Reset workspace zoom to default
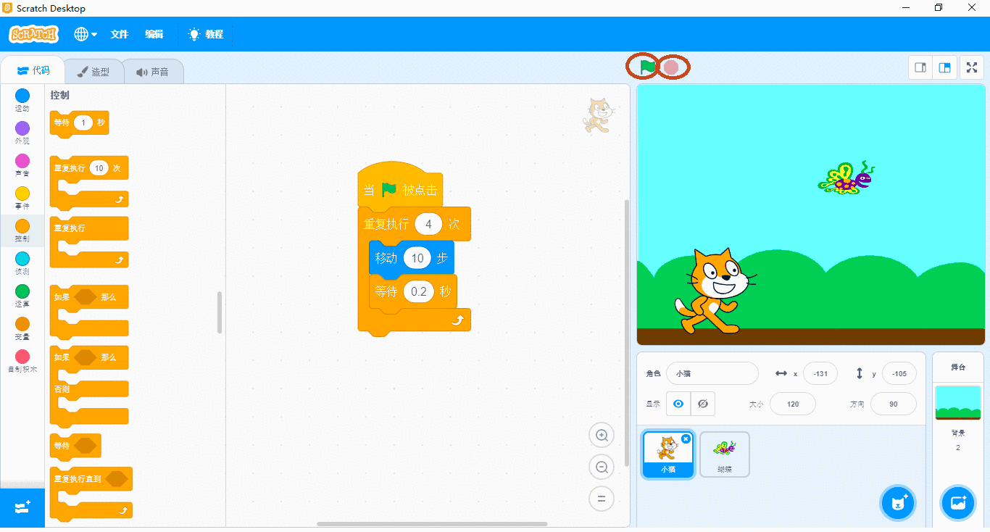Screen dimensions: 990x532 click(x=602, y=499)
